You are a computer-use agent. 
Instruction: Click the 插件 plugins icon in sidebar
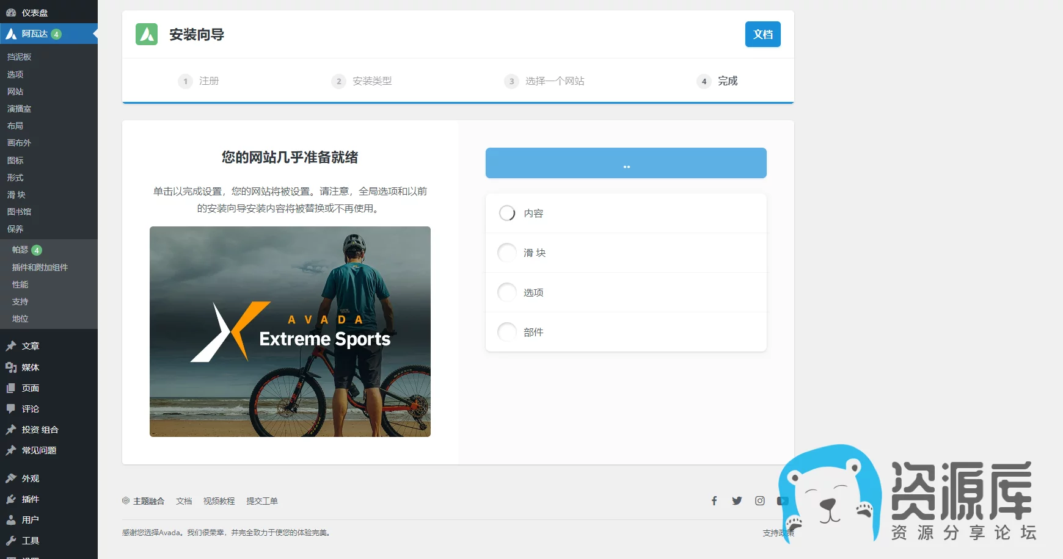11,499
